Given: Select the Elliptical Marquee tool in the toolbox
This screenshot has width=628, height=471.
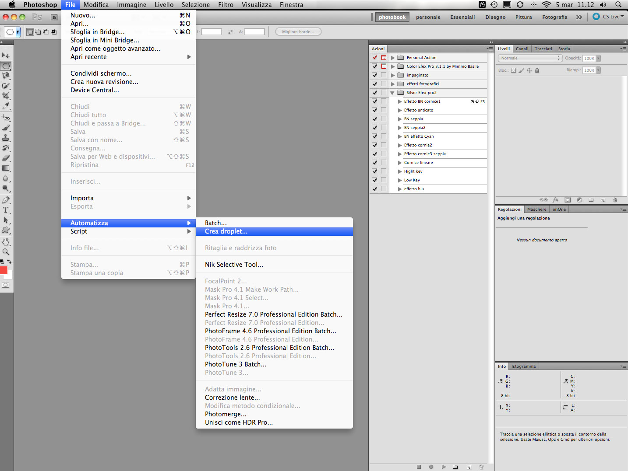Looking at the screenshot, I should (x=6, y=66).
